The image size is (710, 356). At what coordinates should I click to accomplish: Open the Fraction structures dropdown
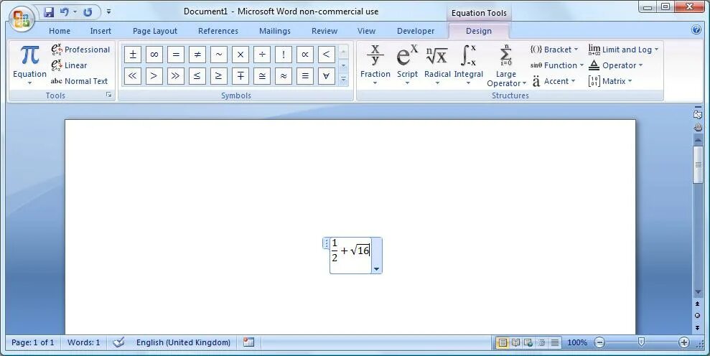(375, 65)
